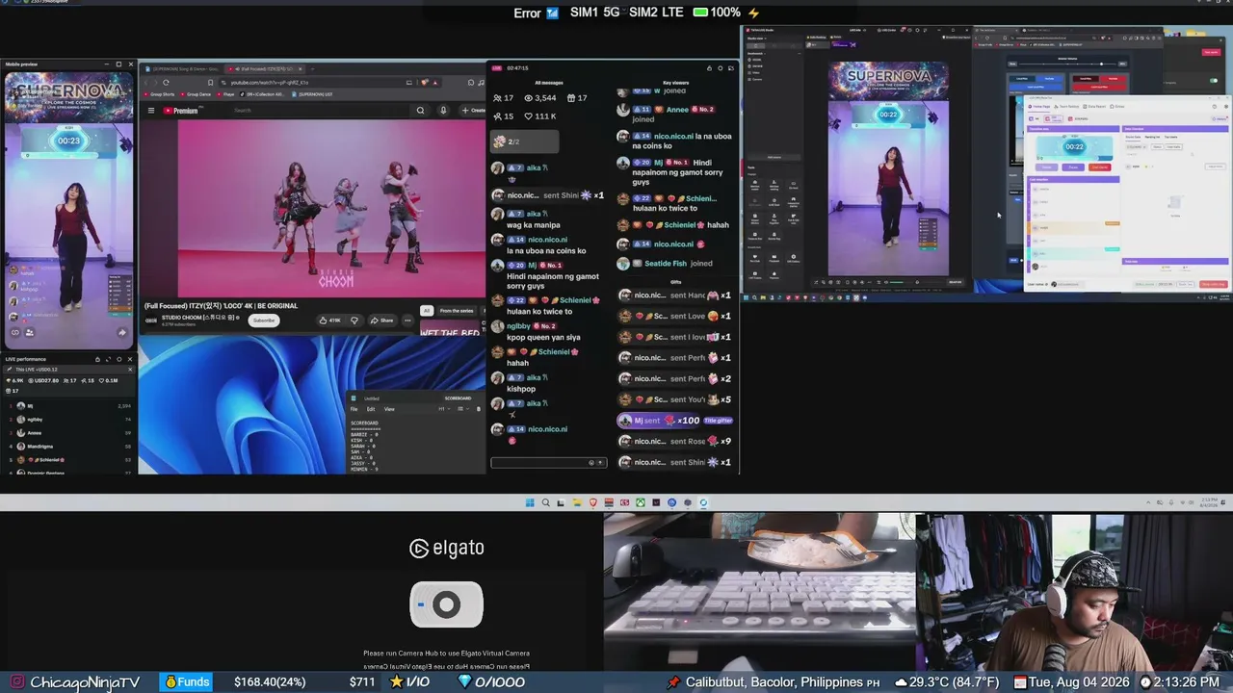This screenshot has width=1233, height=693.
Task: Reload the YouTube page in the browser
Action: point(166,83)
